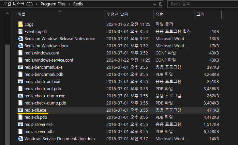238x145 pixels.
Task: Select EventLog.dll file name
Action: point(35,32)
